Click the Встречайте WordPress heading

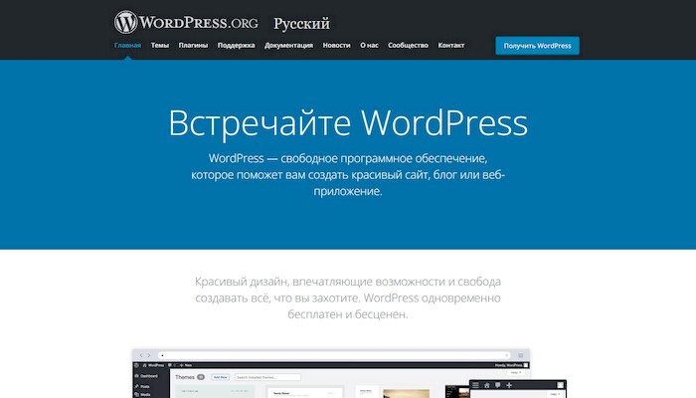point(348,122)
